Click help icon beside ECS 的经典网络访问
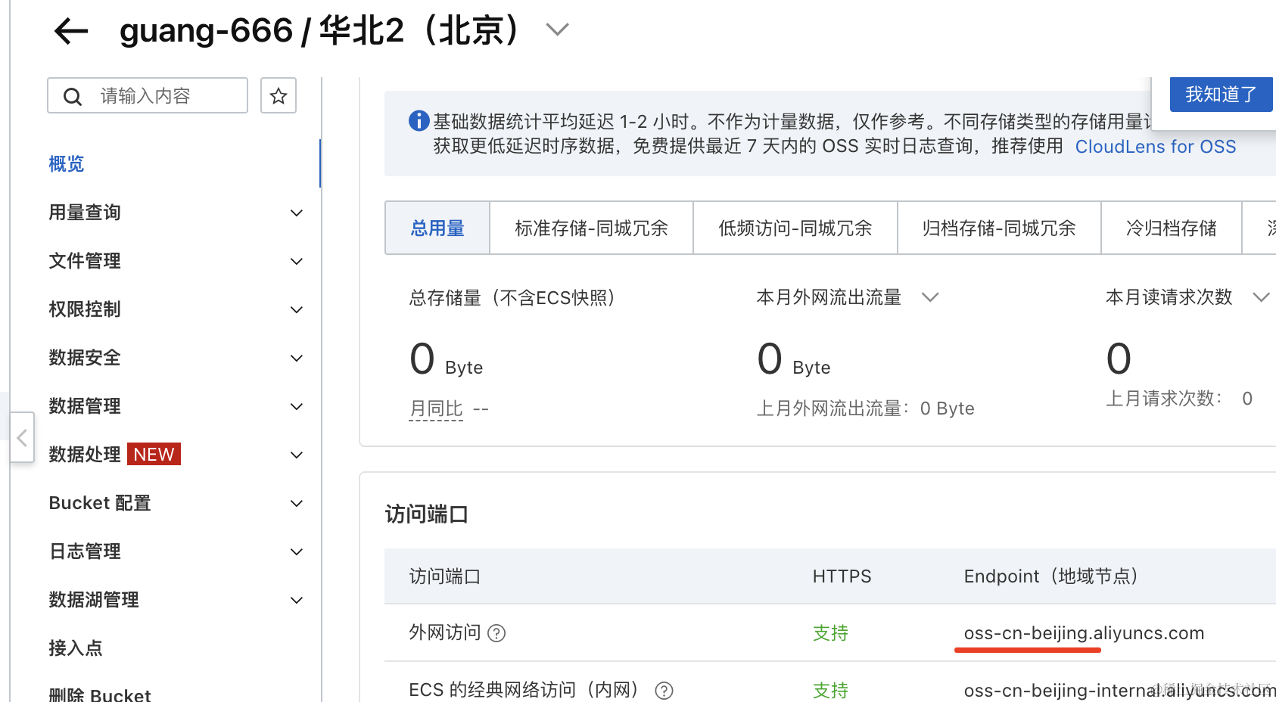The width and height of the screenshot is (1276, 702). (x=664, y=691)
